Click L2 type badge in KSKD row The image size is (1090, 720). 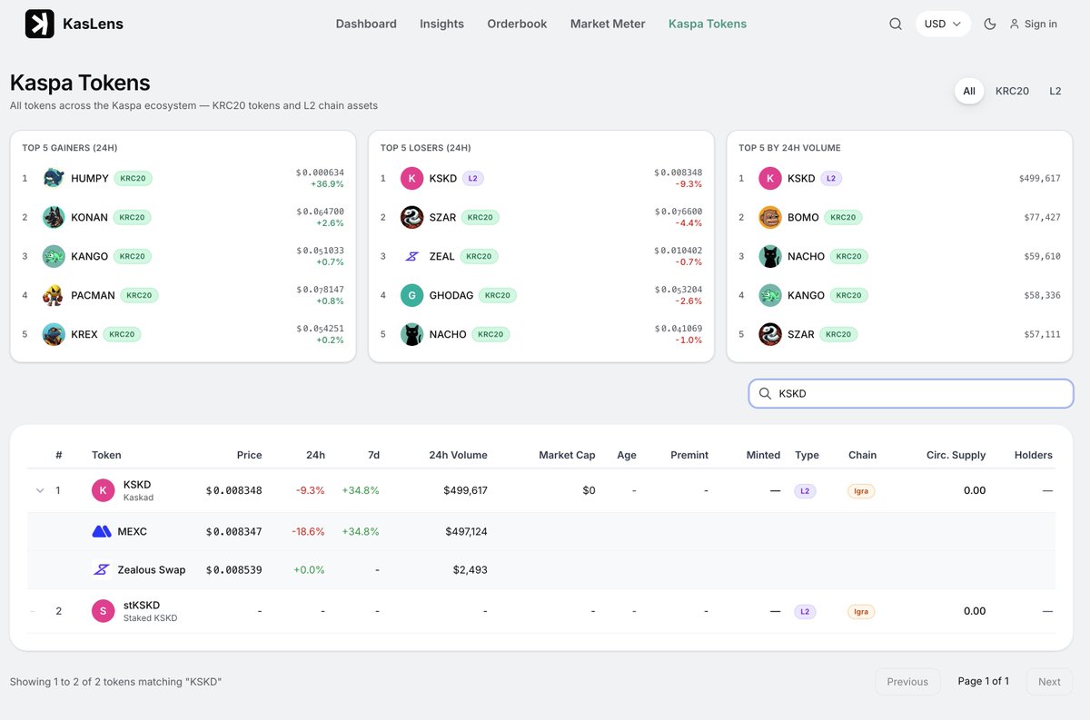[x=805, y=490]
